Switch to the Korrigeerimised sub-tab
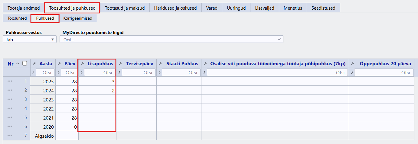This screenshot has width=418, height=144. click(78, 18)
